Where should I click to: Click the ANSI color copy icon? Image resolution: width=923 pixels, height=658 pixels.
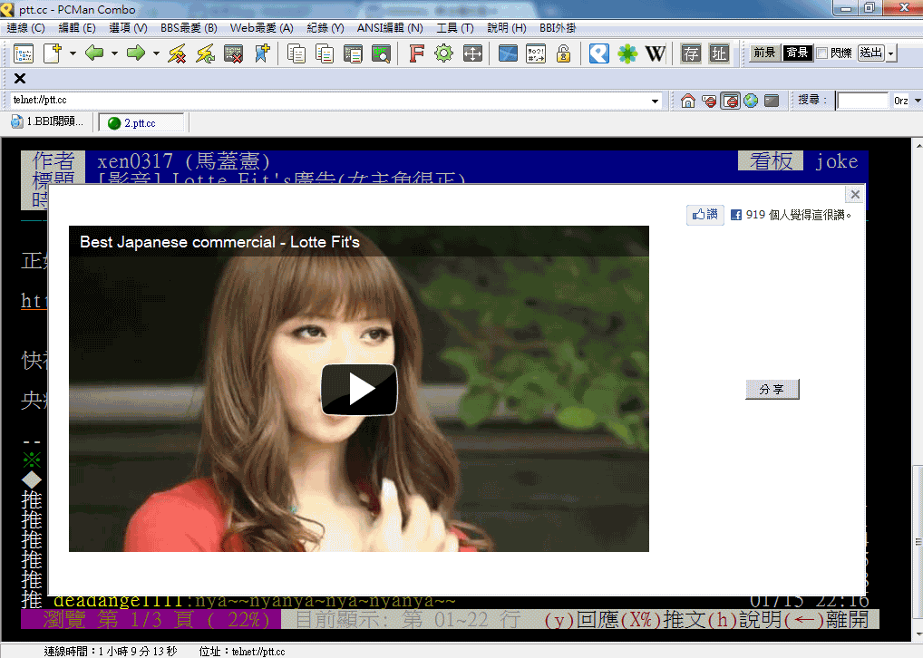[325, 53]
